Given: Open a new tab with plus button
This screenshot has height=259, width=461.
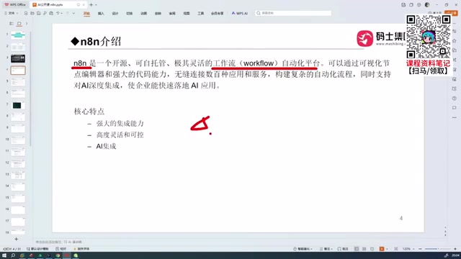Looking at the screenshot, I should pos(91,5).
